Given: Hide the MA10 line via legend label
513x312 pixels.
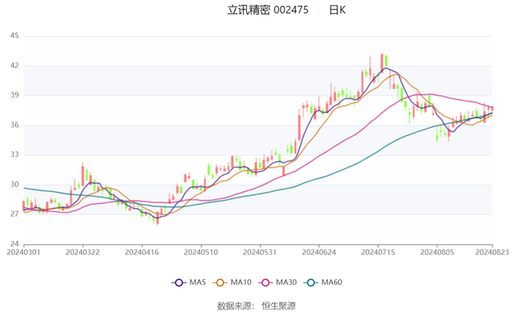Looking at the screenshot, I should [x=241, y=282].
